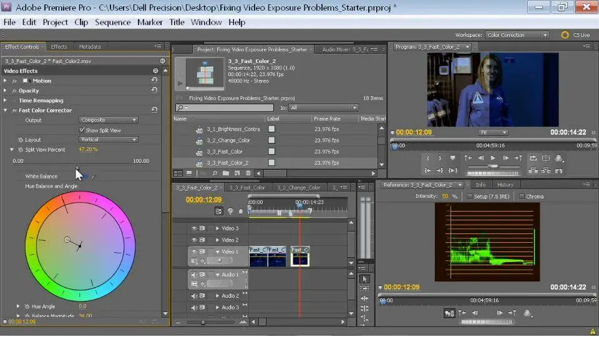Open the Layout dropdown showing Vertical
Viewport: 599px width, 337px height.
point(109,139)
